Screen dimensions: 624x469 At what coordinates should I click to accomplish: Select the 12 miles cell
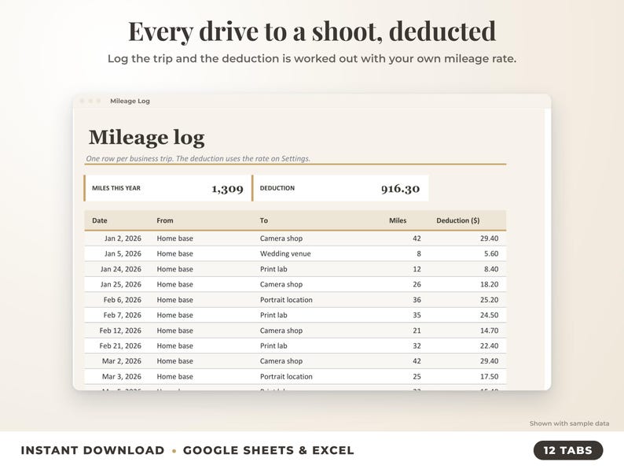(417, 269)
